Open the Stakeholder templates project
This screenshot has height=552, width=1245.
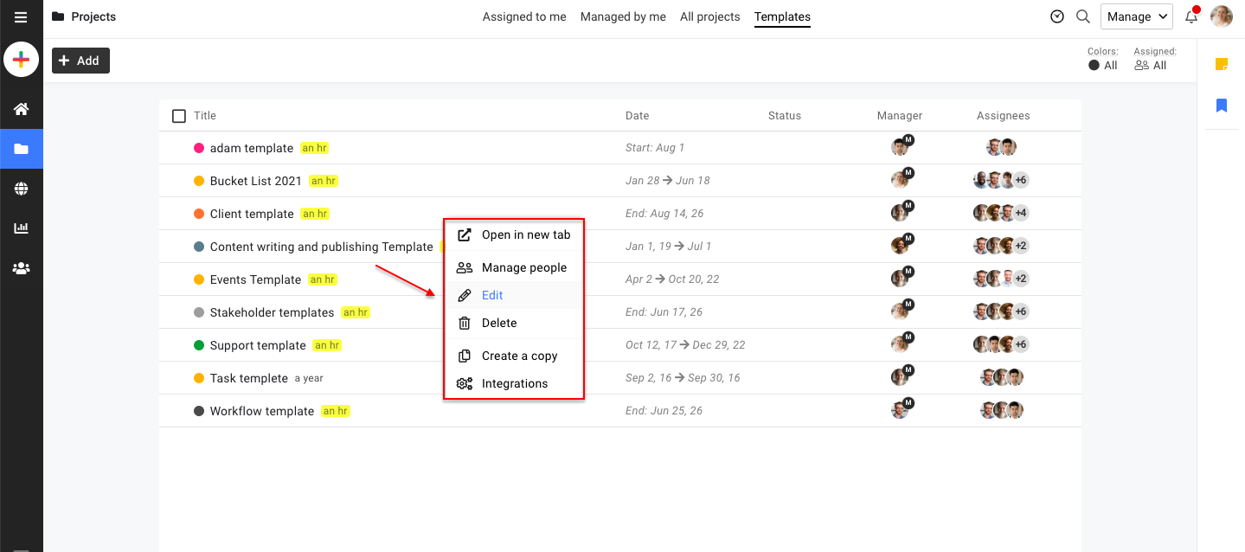pyautogui.click(x=272, y=312)
